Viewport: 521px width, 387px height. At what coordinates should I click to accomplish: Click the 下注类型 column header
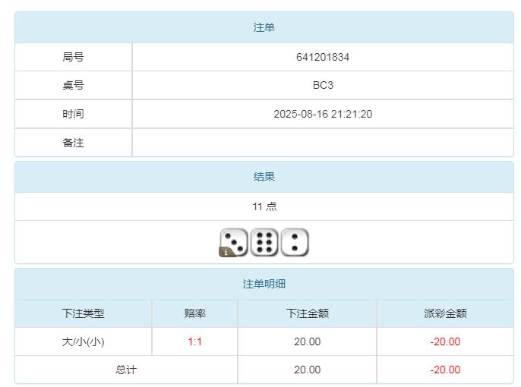point(84,313)
